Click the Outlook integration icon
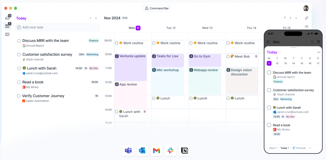326x160 pixels. [x=142, y=150]
